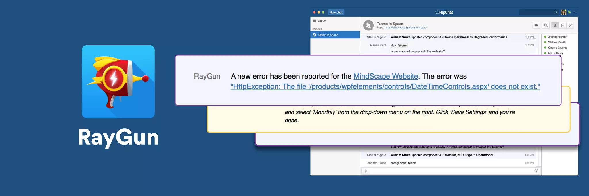Select Teams in Space room
Image resolution: width=589 pixels, height=196 pixels.
click(x=335, y=35)
